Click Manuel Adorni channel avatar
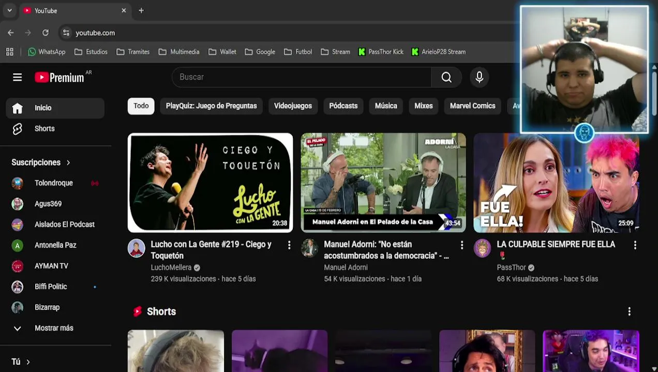Image resolution: width=658 pixels, height=372 pixels. [310, 249]
